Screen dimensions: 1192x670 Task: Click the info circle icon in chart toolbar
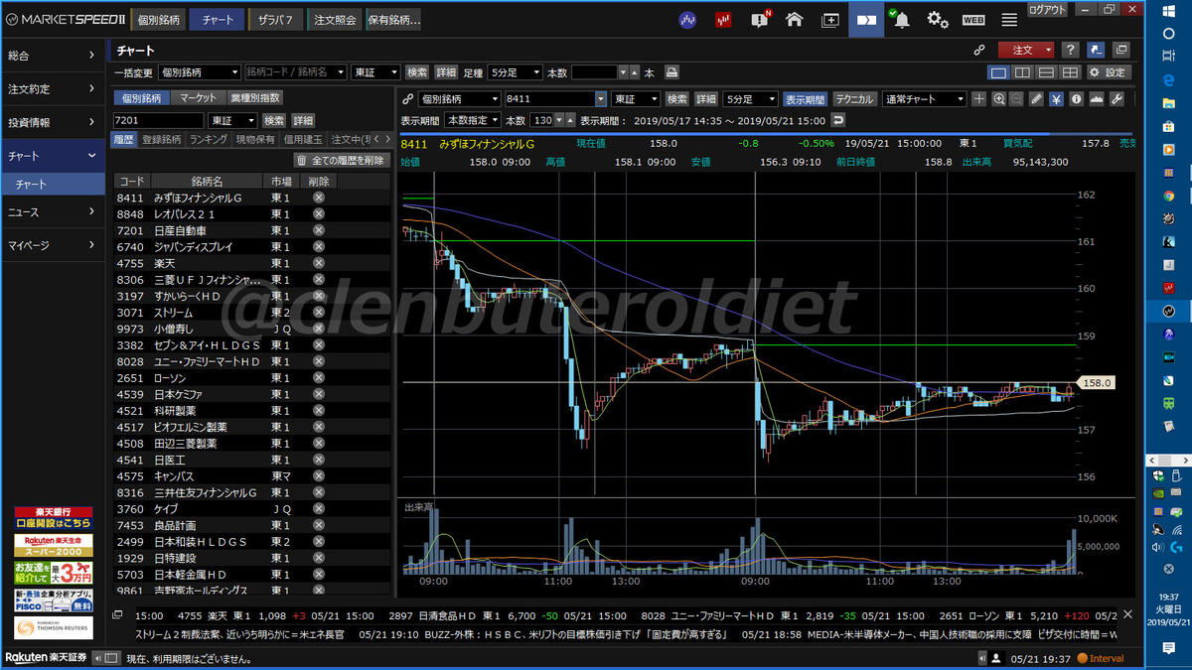coord(1076,99)
